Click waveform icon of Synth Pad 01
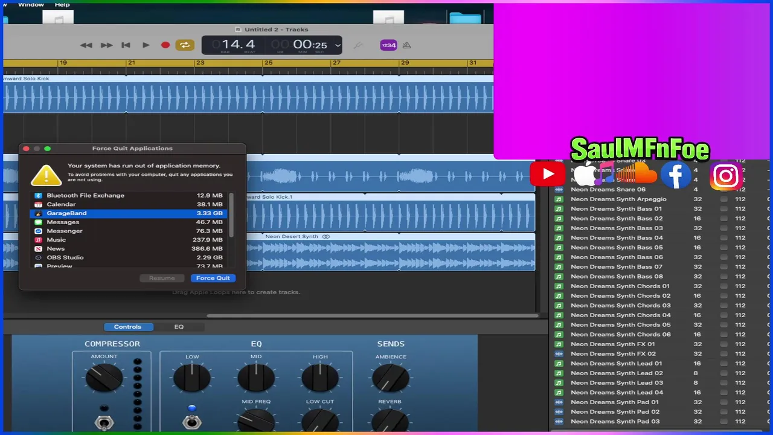This screenshot has width=773, height=435. click(559, 402)
